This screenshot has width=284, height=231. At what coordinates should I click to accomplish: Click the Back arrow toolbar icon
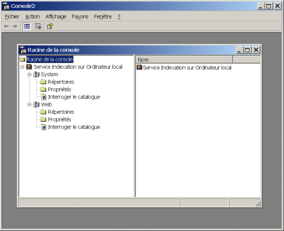6,26
